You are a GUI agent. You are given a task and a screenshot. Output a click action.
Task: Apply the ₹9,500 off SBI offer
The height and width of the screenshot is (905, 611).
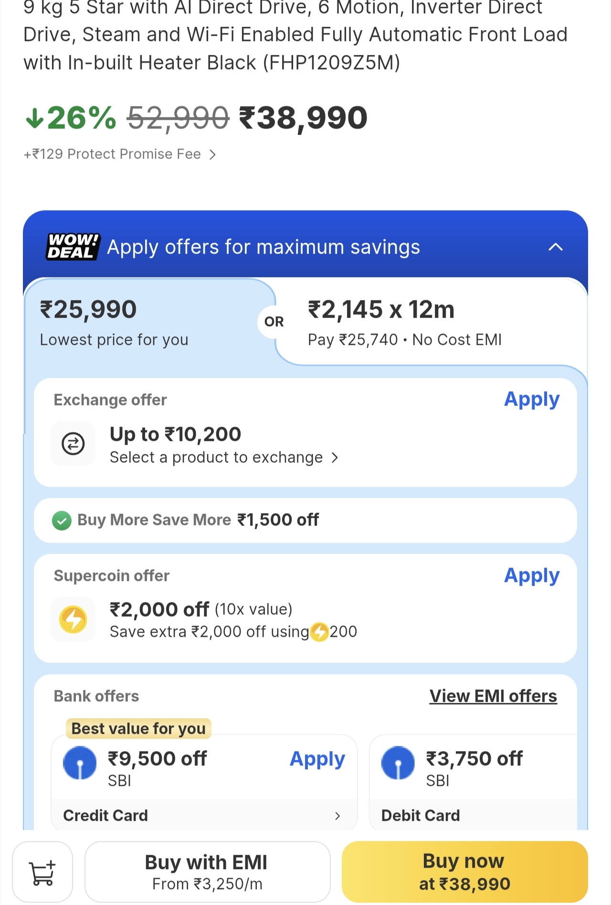tap(317, 759)
